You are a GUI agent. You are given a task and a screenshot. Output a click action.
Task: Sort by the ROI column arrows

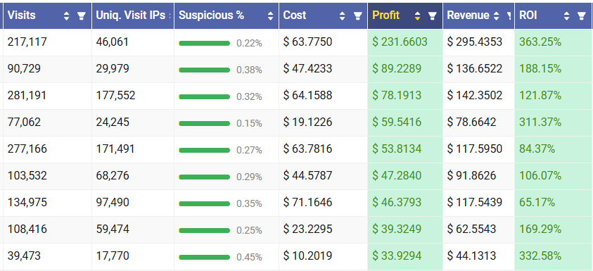point(566,15)
